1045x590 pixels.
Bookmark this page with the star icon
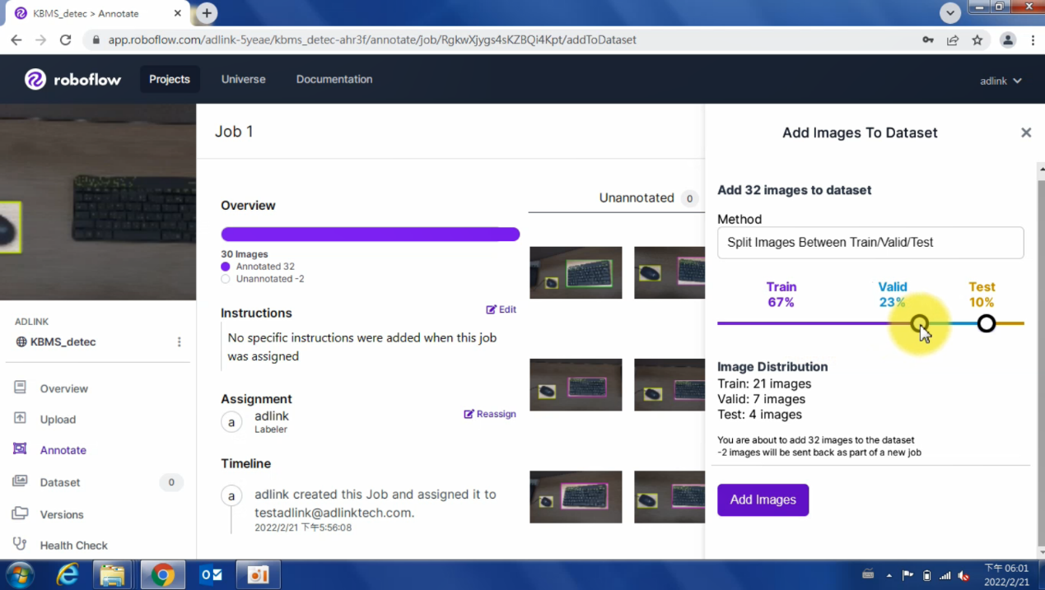(x=977, y=39)
